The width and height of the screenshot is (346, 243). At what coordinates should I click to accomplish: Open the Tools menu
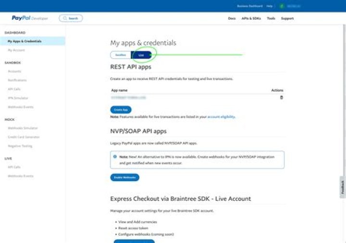271,19
